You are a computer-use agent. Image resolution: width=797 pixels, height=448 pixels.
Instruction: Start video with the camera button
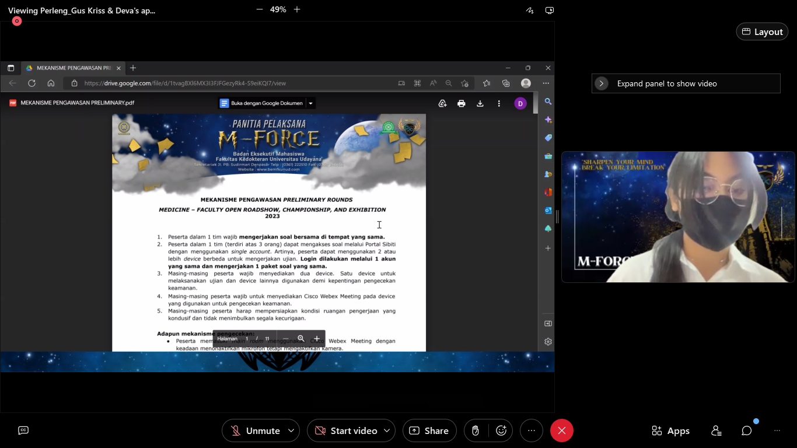346,430
